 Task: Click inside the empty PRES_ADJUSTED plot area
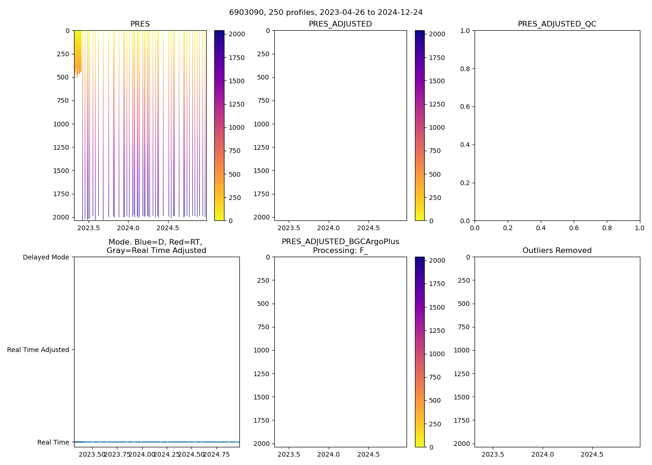(x=340, y=126)
